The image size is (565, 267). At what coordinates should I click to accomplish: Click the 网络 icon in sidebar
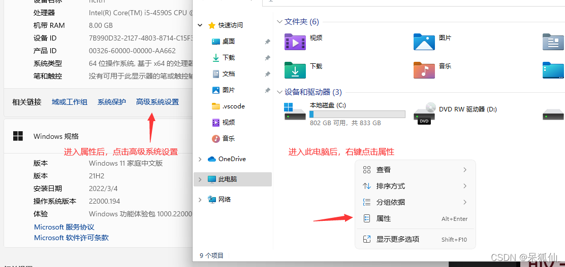[212, 200]
